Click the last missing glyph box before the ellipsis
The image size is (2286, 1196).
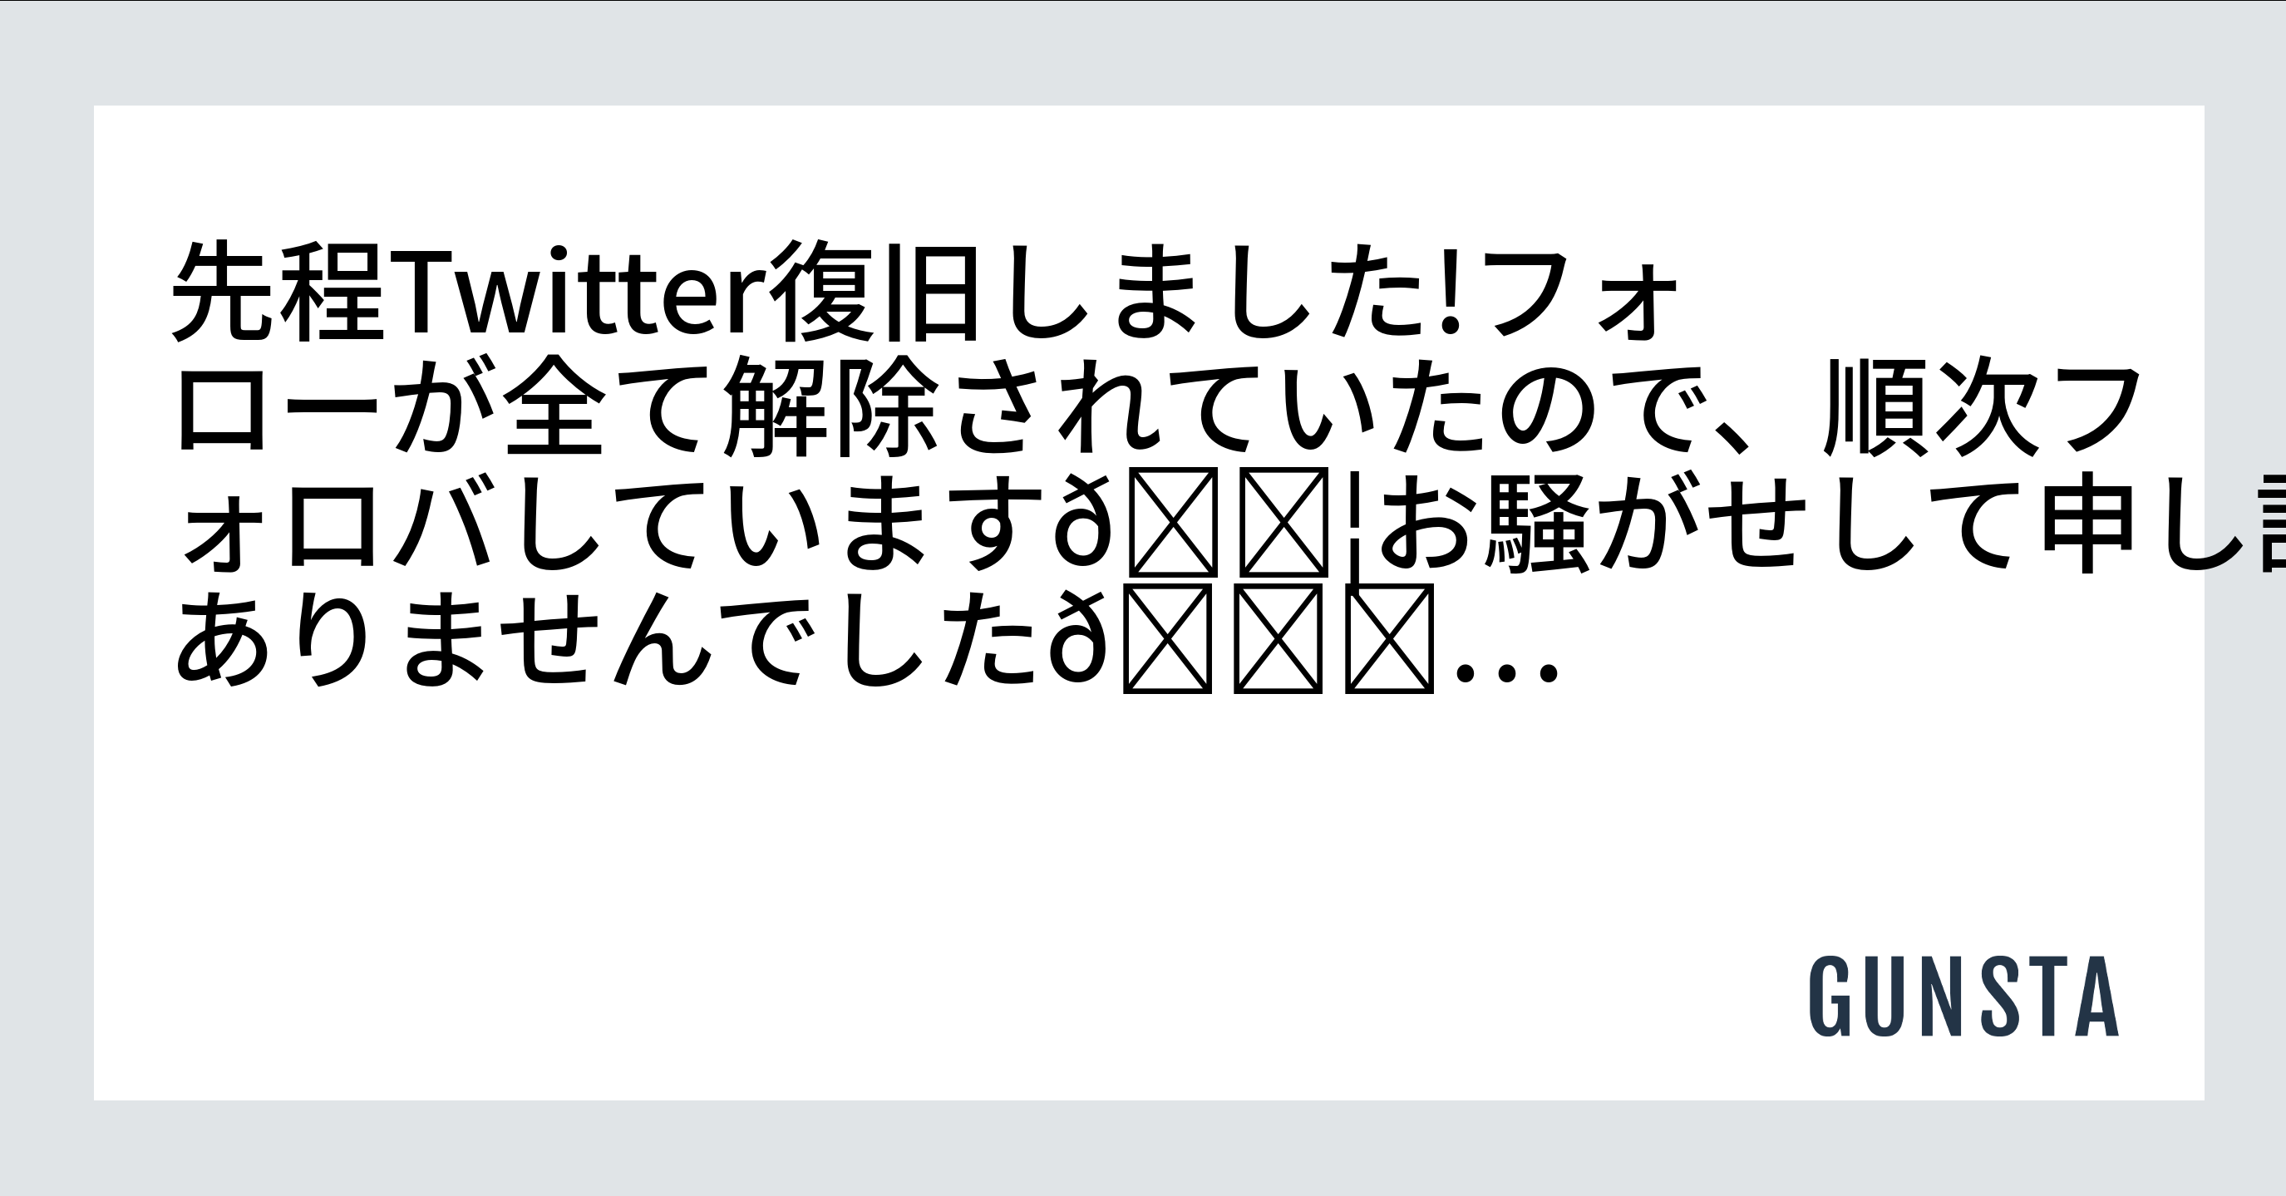tap(1390, 637)
